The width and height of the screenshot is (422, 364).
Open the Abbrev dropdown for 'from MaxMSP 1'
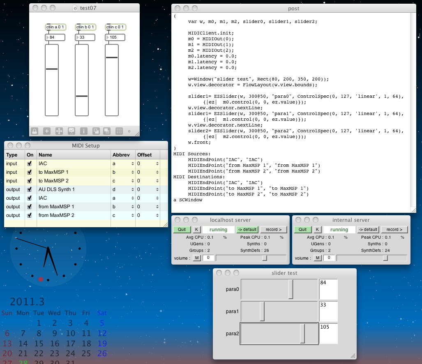(x=132, y=207)
